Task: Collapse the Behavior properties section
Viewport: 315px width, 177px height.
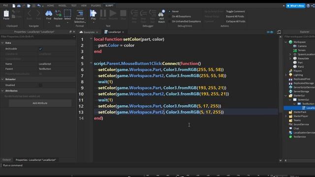Action: click(2, 79)
